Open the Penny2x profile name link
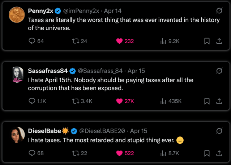 pyautogui.click(x=40, y=10)
